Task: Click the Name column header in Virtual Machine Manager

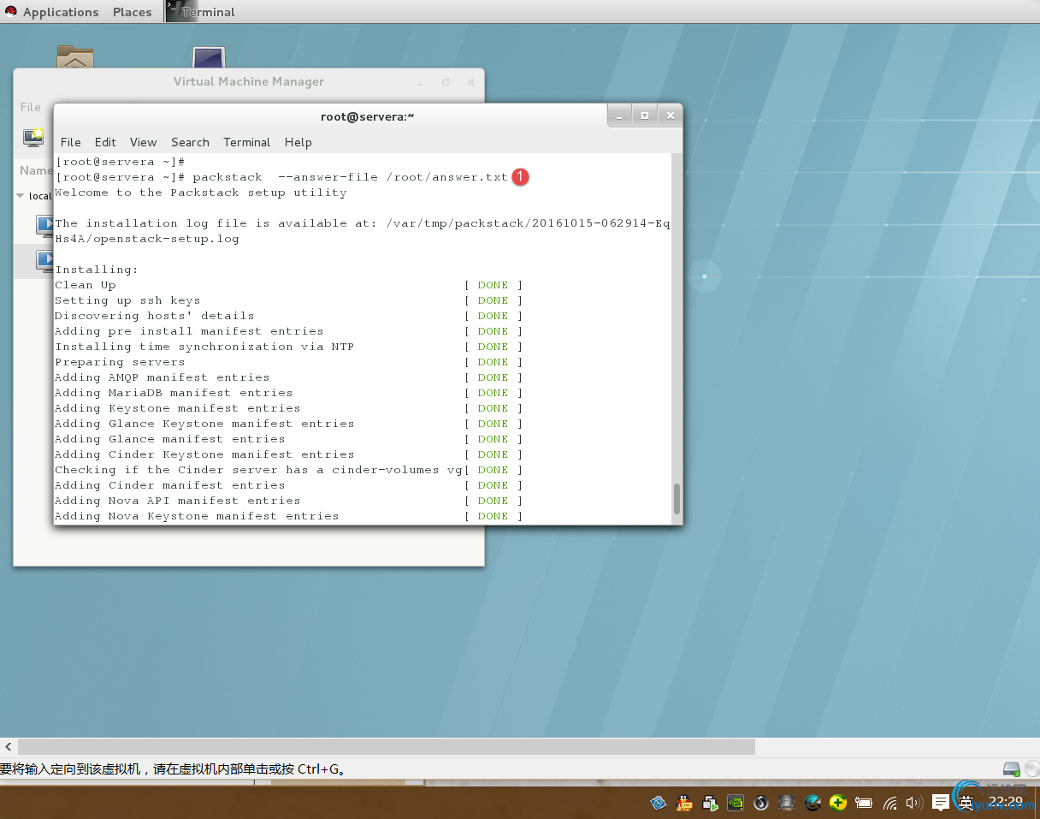Action: tap(36, 170)
